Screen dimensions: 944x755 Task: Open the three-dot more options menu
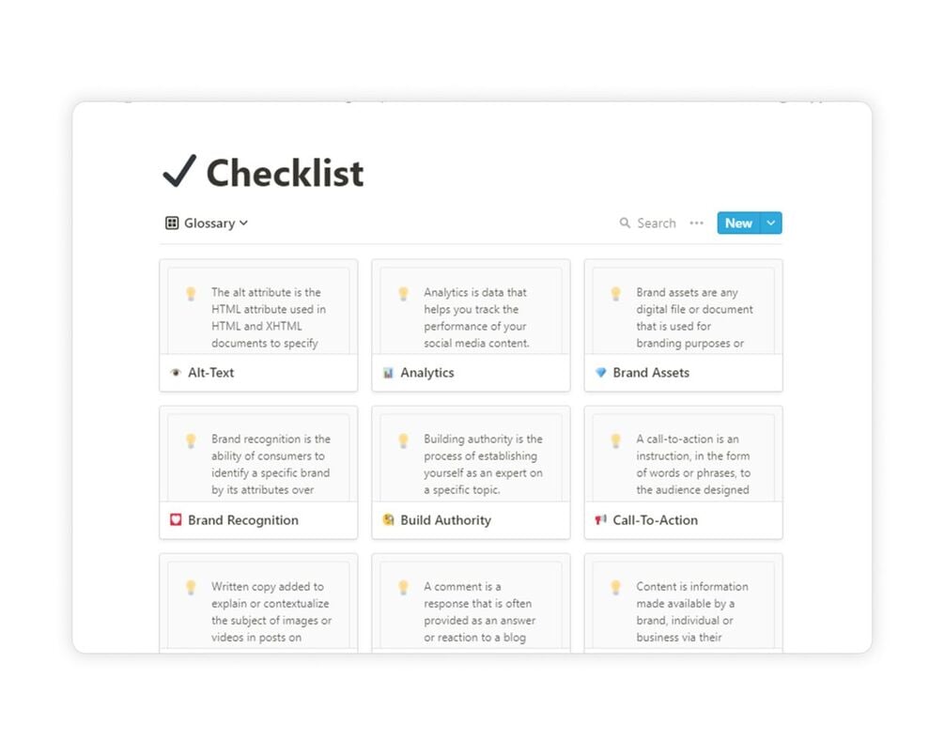pyautogui.click(x=696, y=223)
